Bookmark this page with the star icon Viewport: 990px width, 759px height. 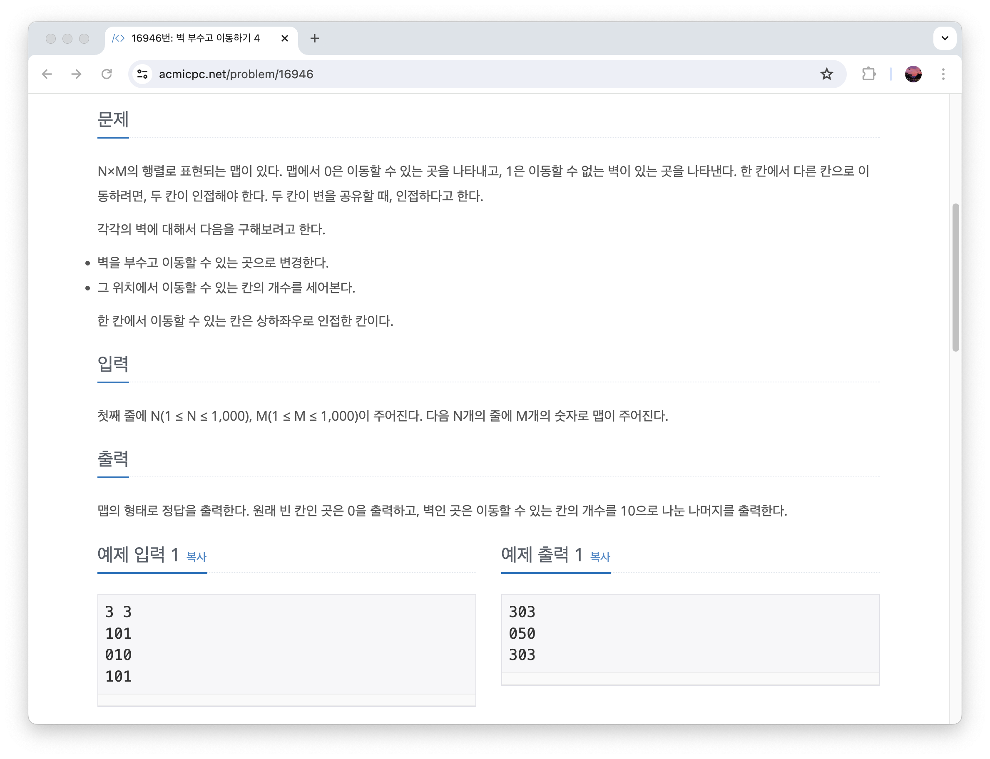(x=826, y=74)
